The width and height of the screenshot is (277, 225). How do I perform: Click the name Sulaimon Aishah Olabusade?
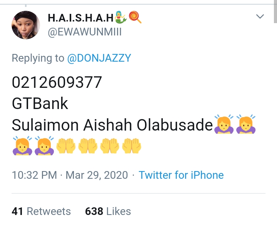click(112, 125)
